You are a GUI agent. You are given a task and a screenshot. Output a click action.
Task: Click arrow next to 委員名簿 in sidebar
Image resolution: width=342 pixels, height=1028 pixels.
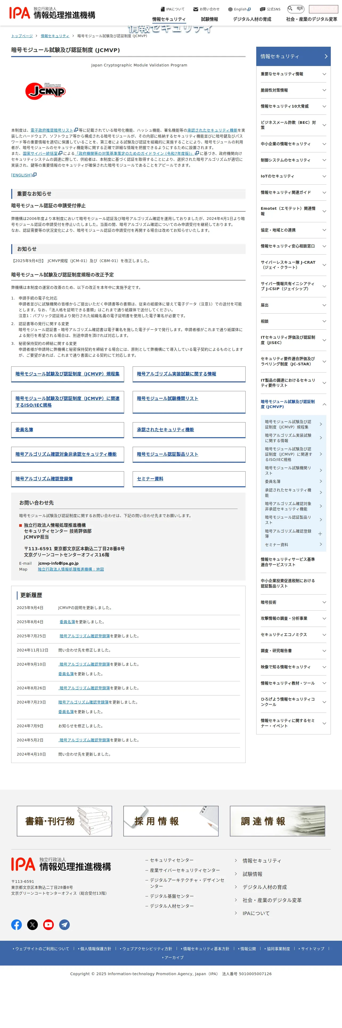tap(321, 481)
